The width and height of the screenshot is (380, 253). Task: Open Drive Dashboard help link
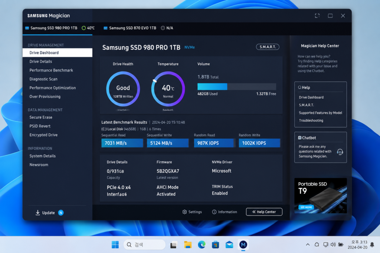pos(311,97)
